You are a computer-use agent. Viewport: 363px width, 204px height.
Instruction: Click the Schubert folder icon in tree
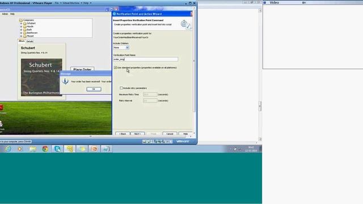click(x=25, y=23)
